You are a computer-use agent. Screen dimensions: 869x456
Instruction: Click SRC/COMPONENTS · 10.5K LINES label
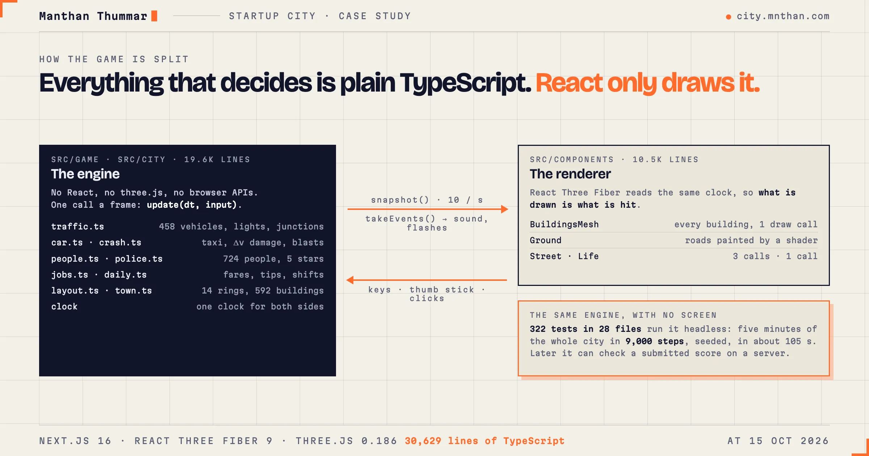[614, 160]
